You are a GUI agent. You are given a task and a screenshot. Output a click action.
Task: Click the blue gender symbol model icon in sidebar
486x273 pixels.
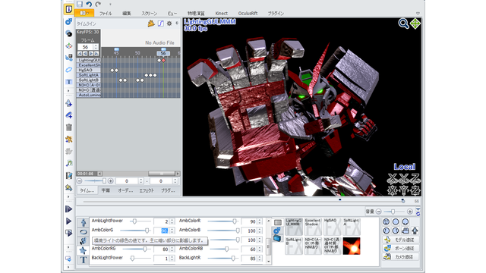(69, 21)
